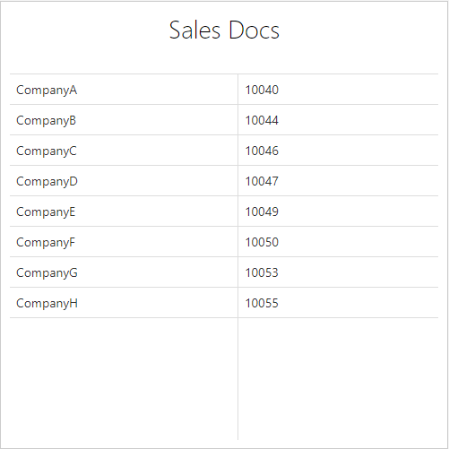Click document number 10053
Image resolution: width=449 pixels, height=449 pixels.
[262, 272]
